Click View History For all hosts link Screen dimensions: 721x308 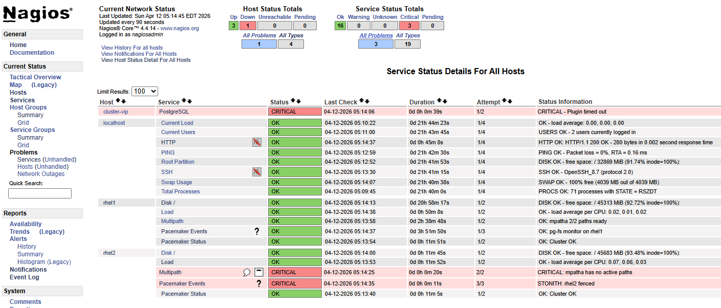(x=132, y=48)
